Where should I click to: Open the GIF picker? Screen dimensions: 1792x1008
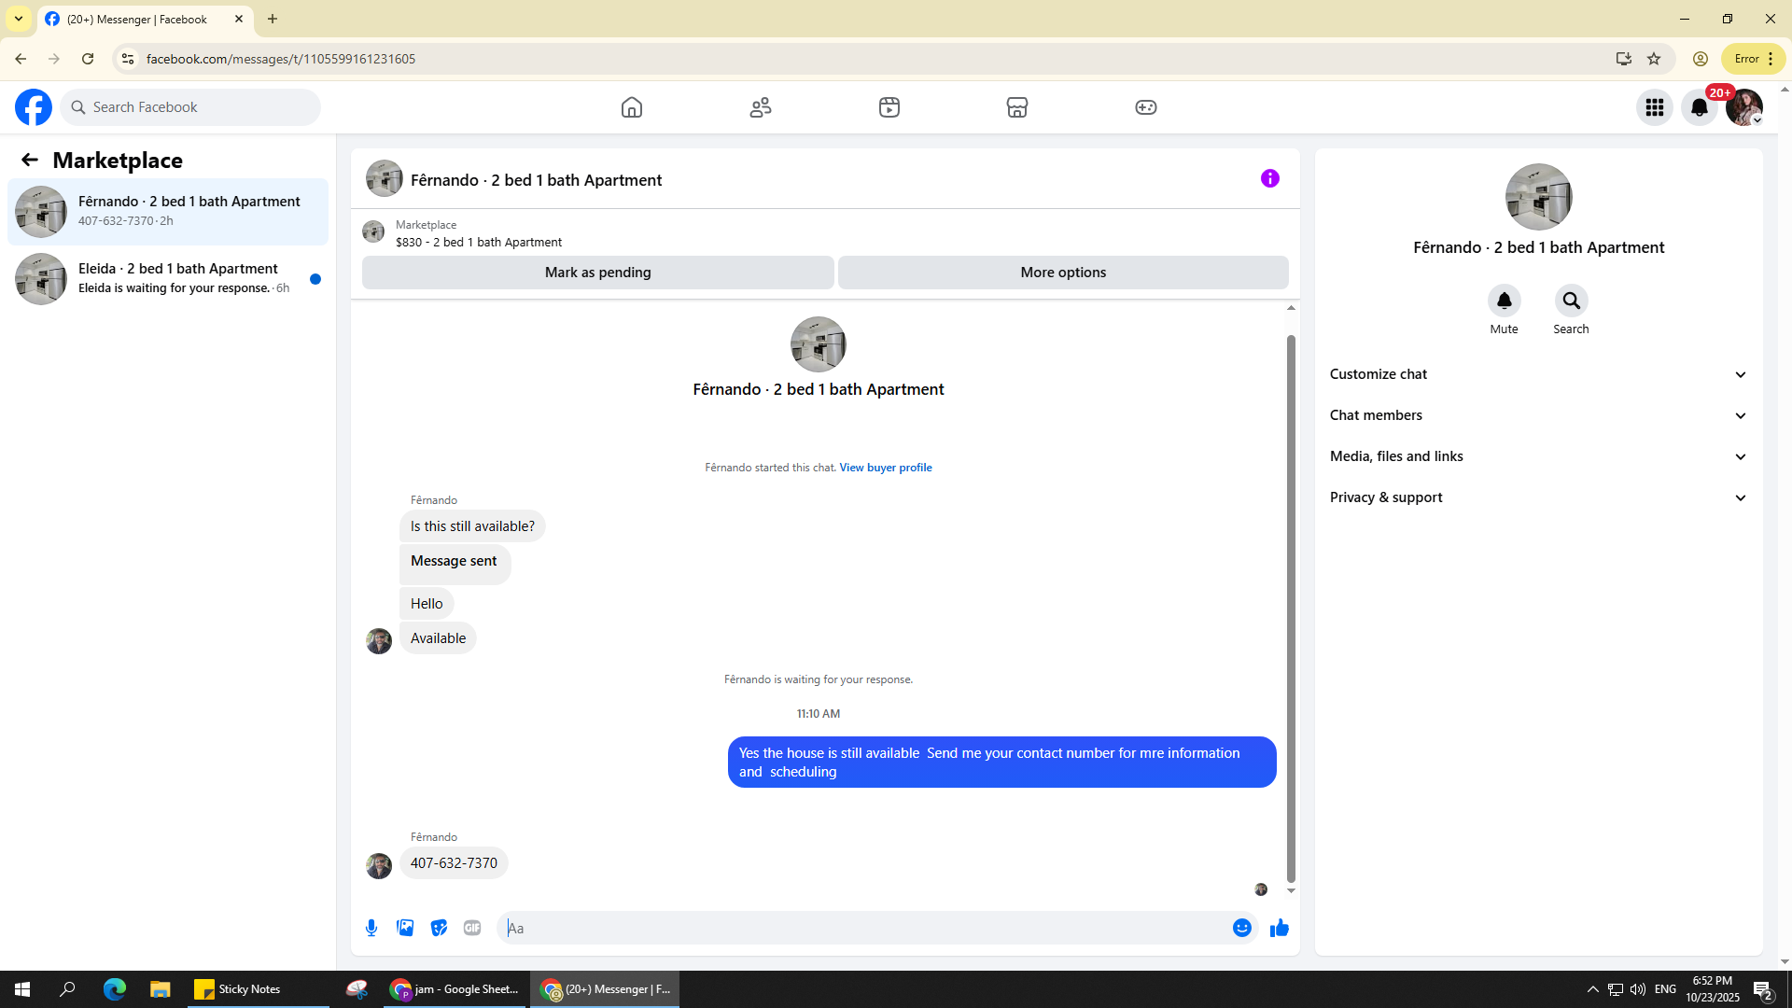pos(472,928)
